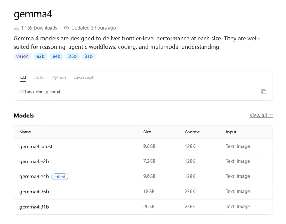This screenshot has width=286, height=224.
Task: Select the JavaScript tab
Action: point(84,77)
